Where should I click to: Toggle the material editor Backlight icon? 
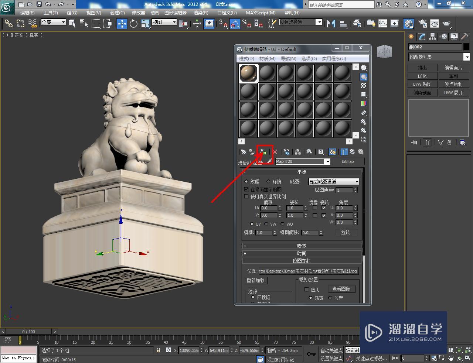[x=364, y=77]
